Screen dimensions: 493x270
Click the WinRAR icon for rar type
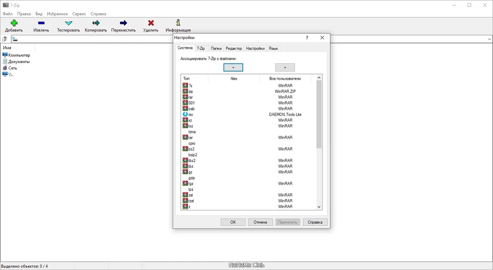[185, 97]
